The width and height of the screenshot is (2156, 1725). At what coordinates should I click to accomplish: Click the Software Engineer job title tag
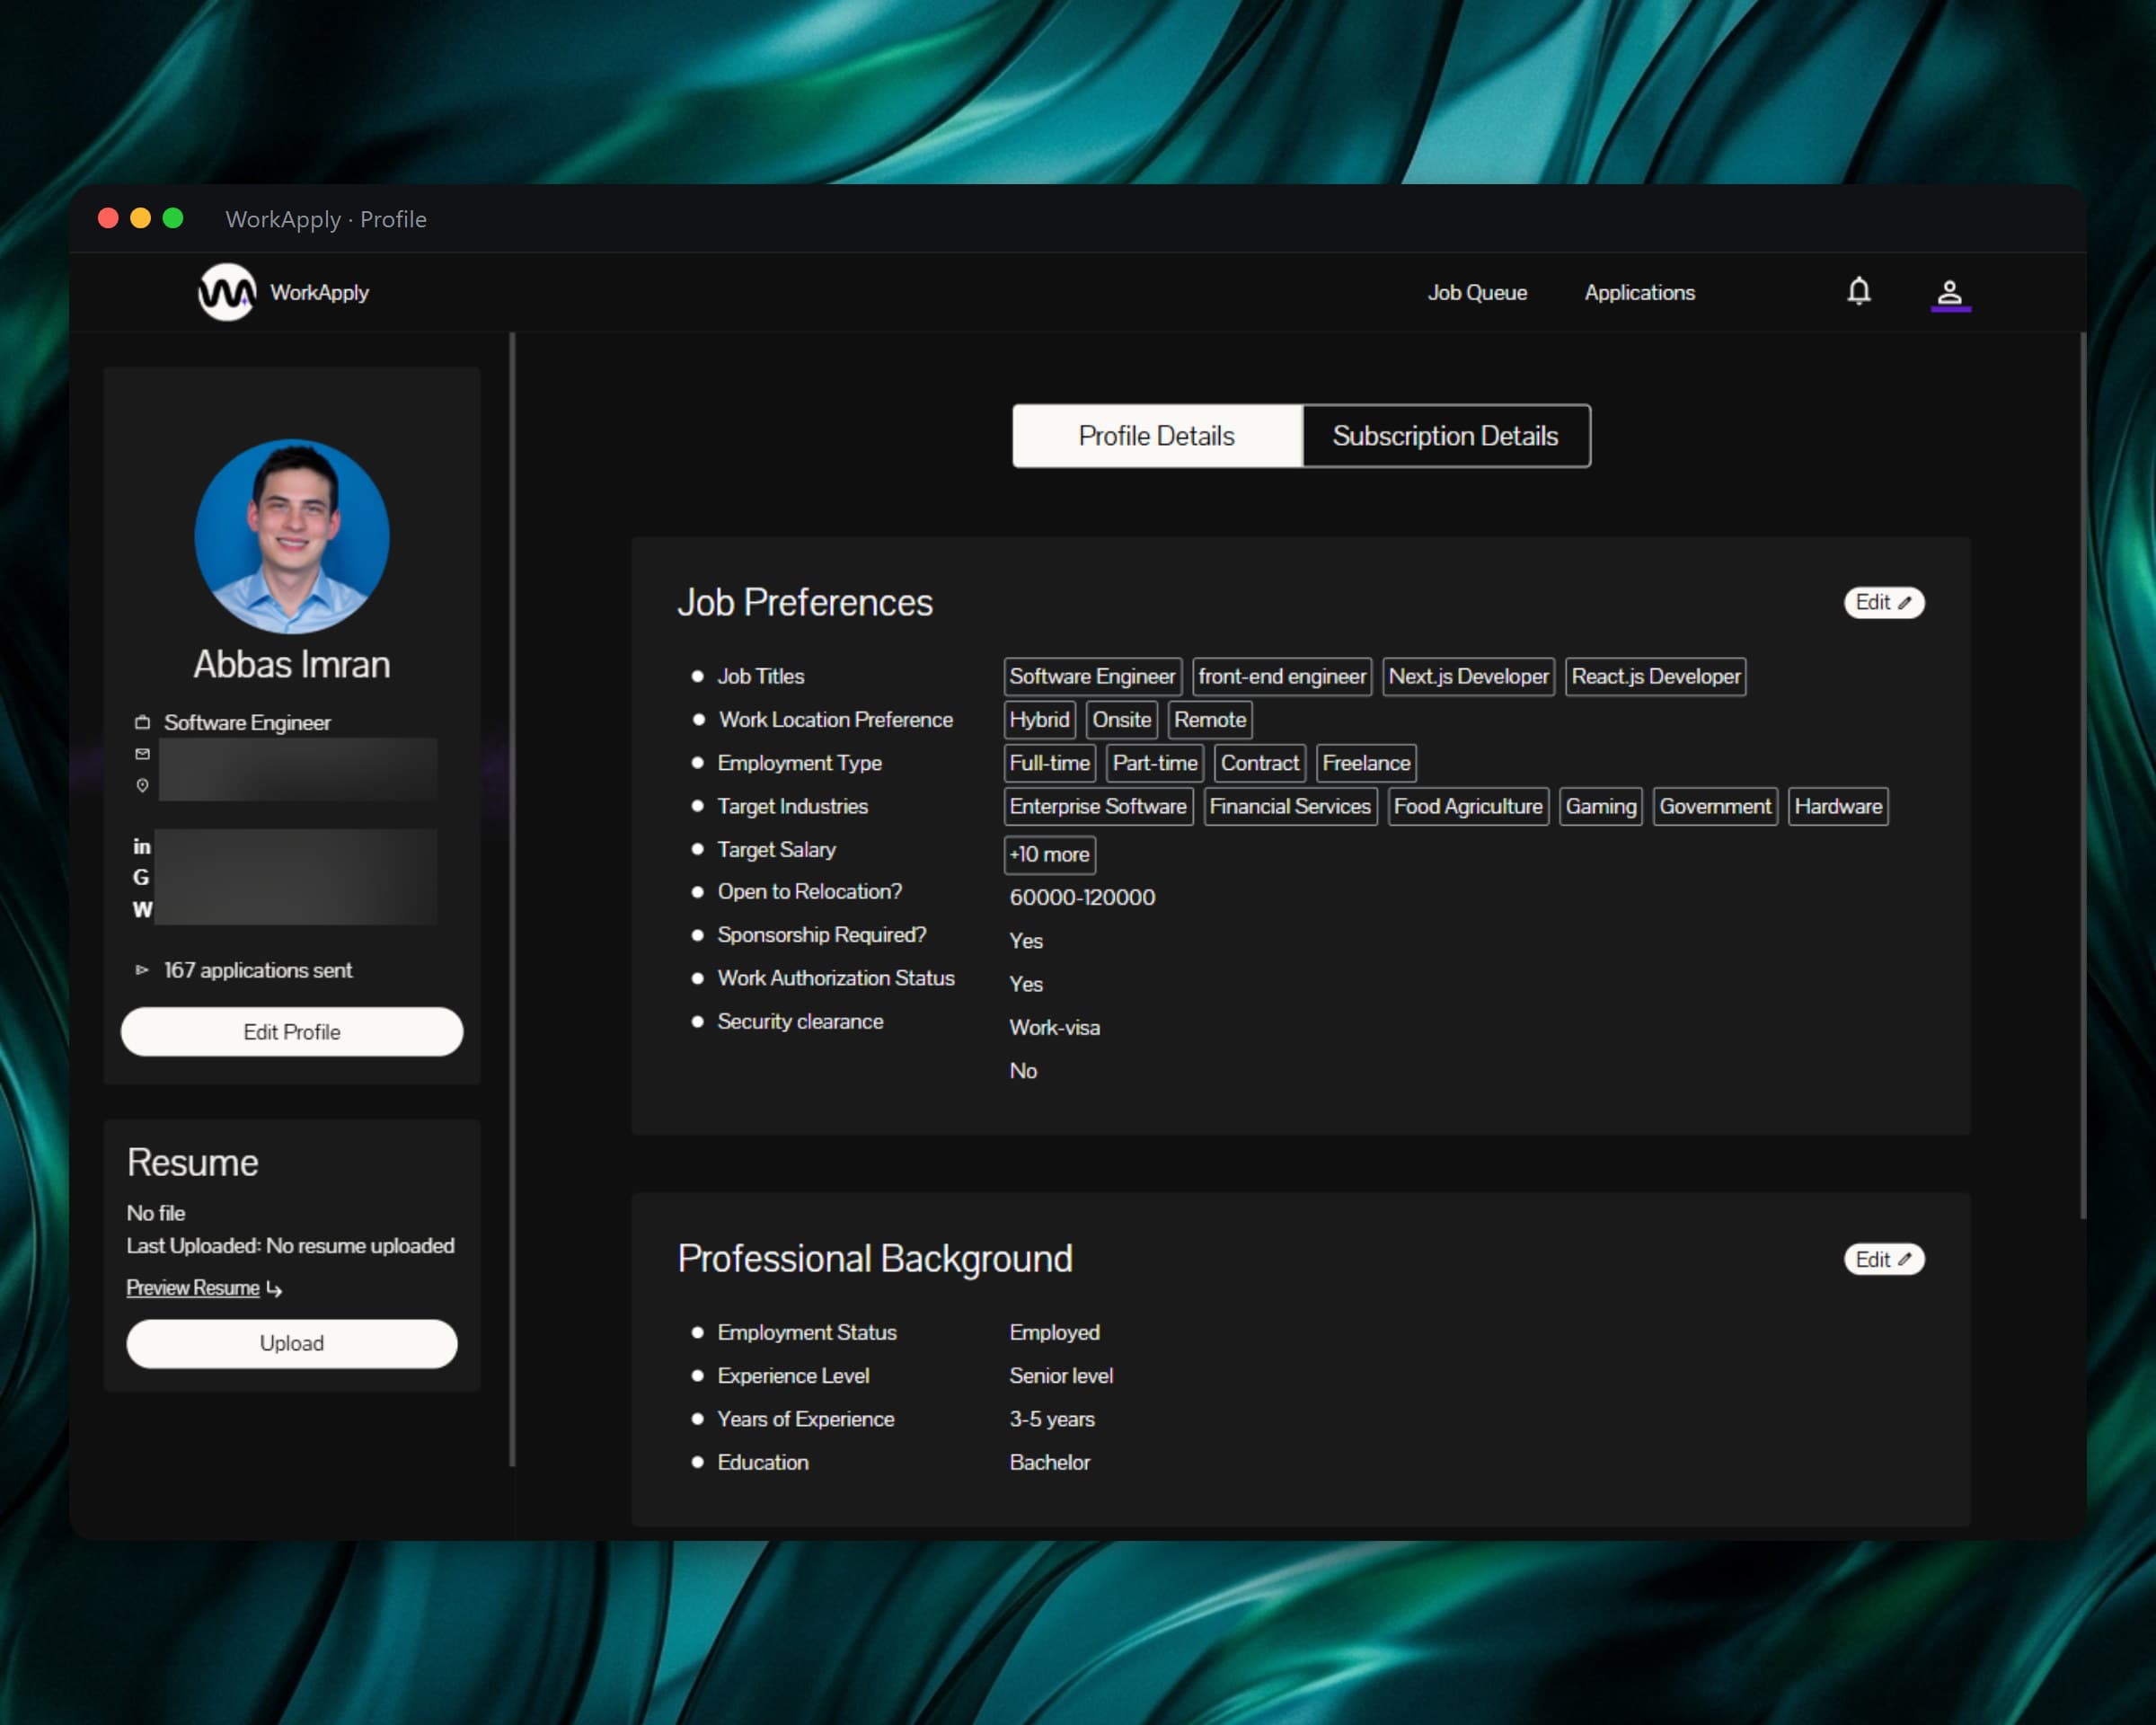(x=1092, y=677)
